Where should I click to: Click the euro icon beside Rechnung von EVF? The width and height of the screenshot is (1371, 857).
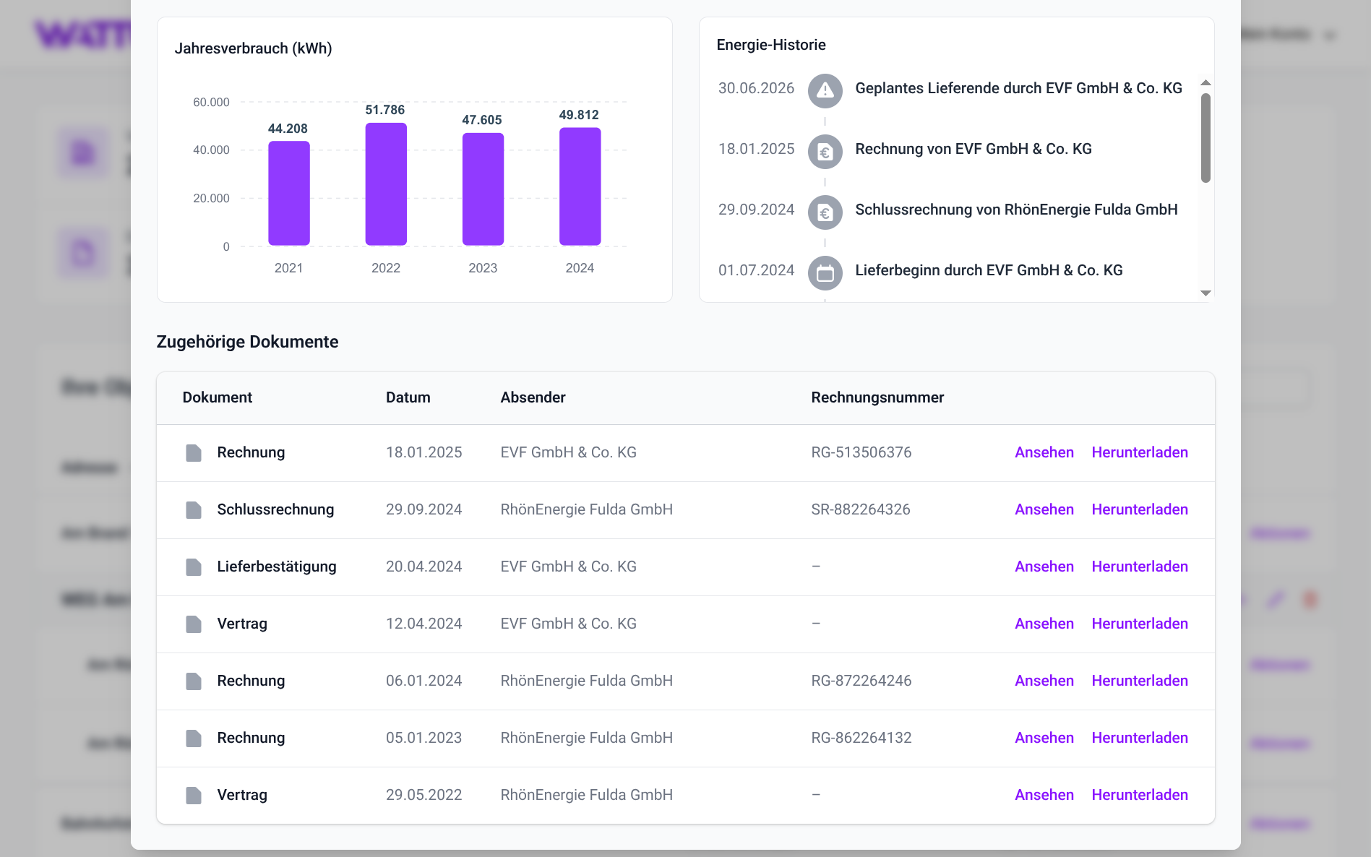coord(825,152)
